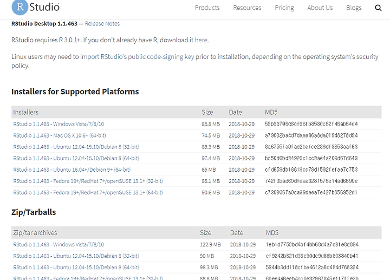Click the MD5 hash starting ef9242b6
The height and width of the screenshot is (280, 390).
312,256
